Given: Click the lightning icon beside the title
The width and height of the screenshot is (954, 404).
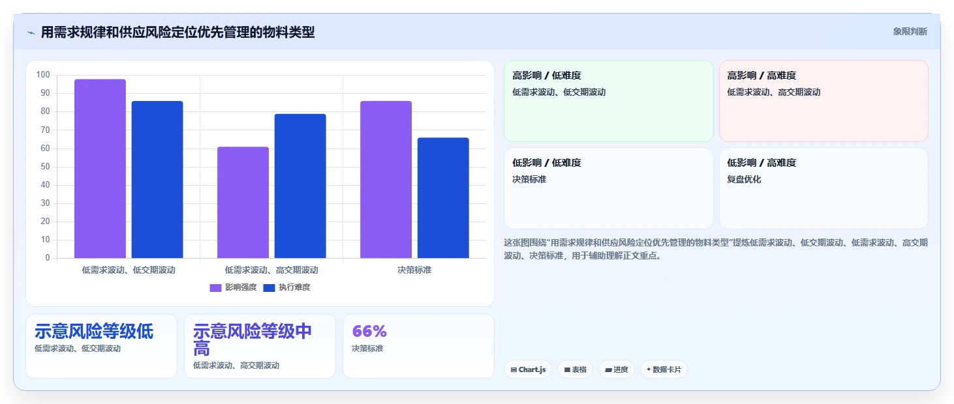Looking at the screenshot, I should tap(31, 33).
